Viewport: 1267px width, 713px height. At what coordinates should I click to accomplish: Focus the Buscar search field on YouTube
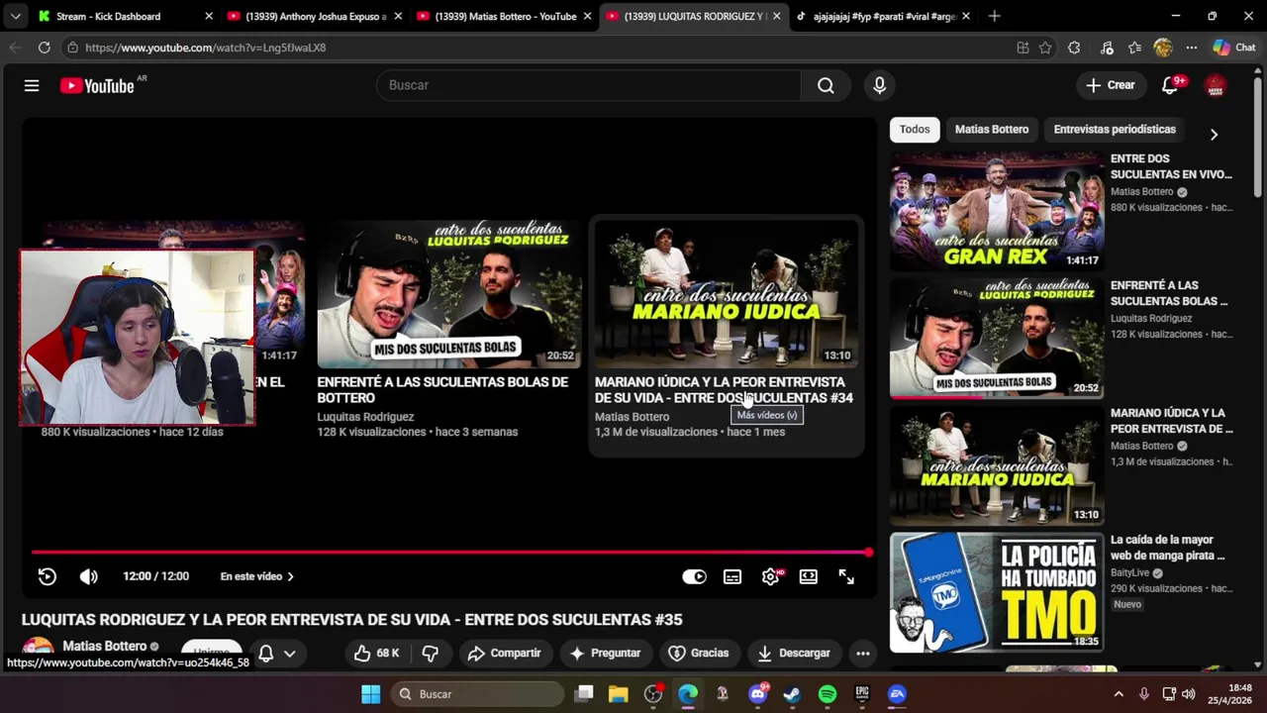pyautogui.click(x=589, y=85)
